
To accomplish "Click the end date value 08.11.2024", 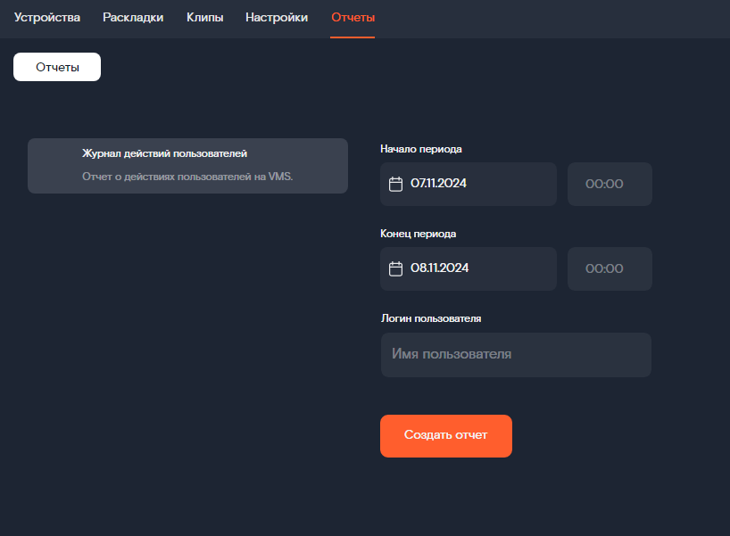I will [439, 268].
